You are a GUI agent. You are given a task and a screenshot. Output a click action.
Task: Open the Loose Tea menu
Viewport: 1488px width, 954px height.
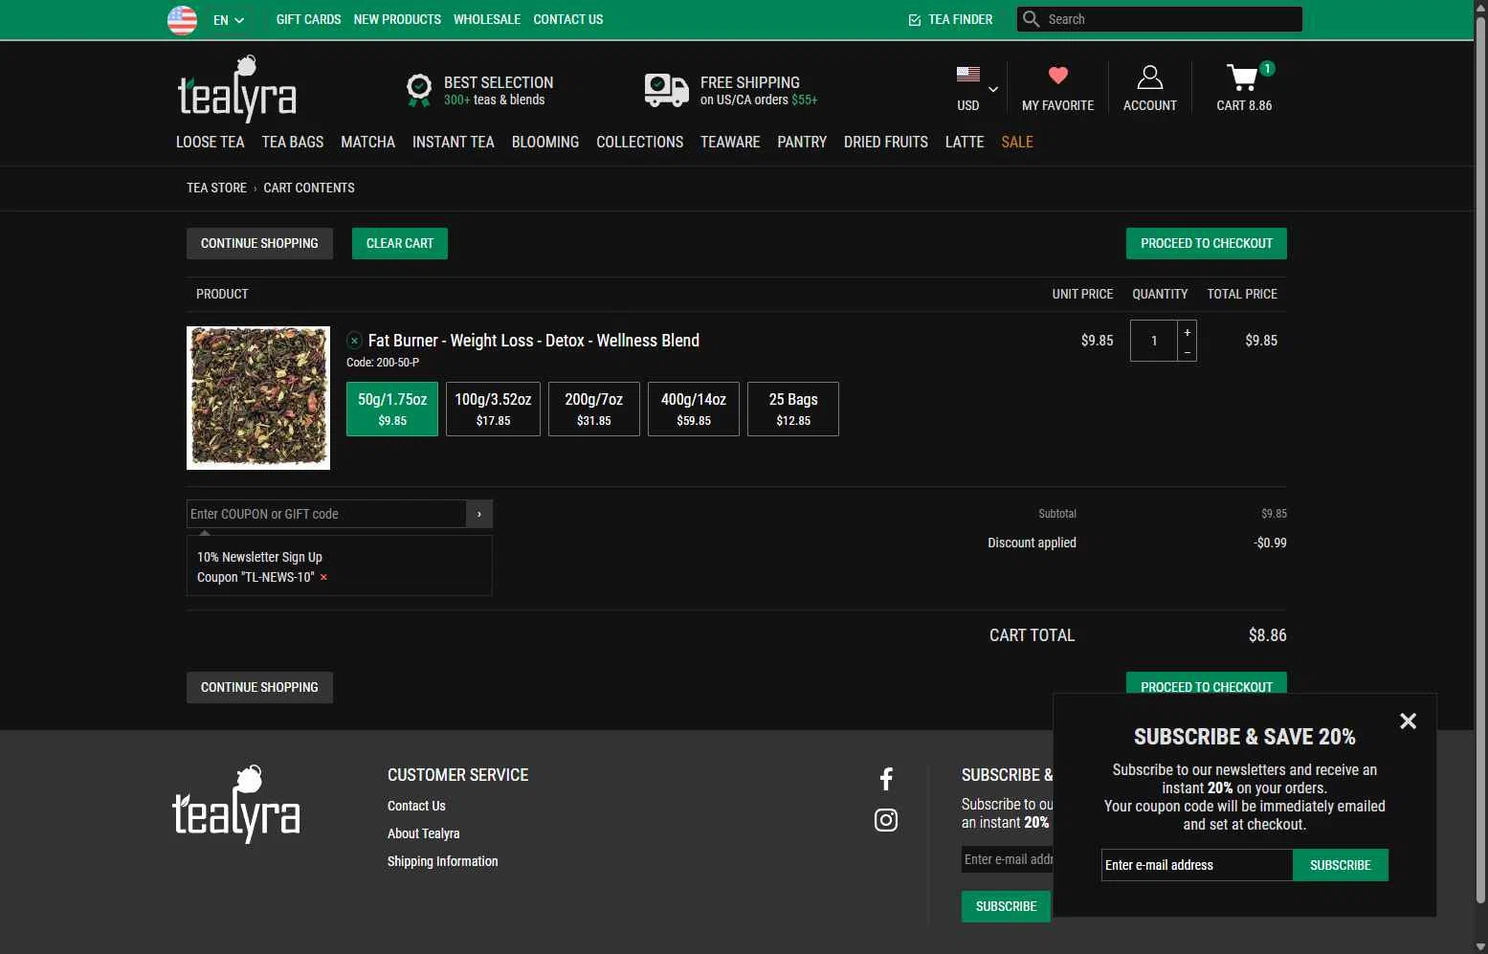(x=210, y=142)
